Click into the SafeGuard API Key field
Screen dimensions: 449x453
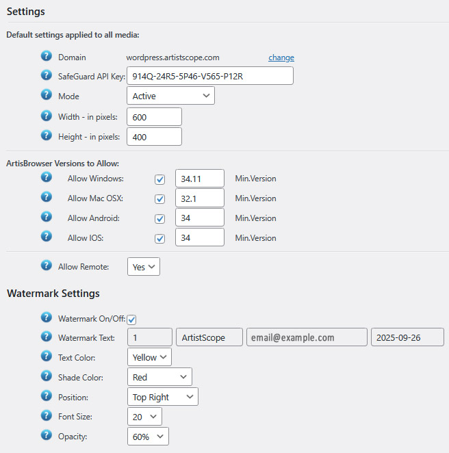210,76
